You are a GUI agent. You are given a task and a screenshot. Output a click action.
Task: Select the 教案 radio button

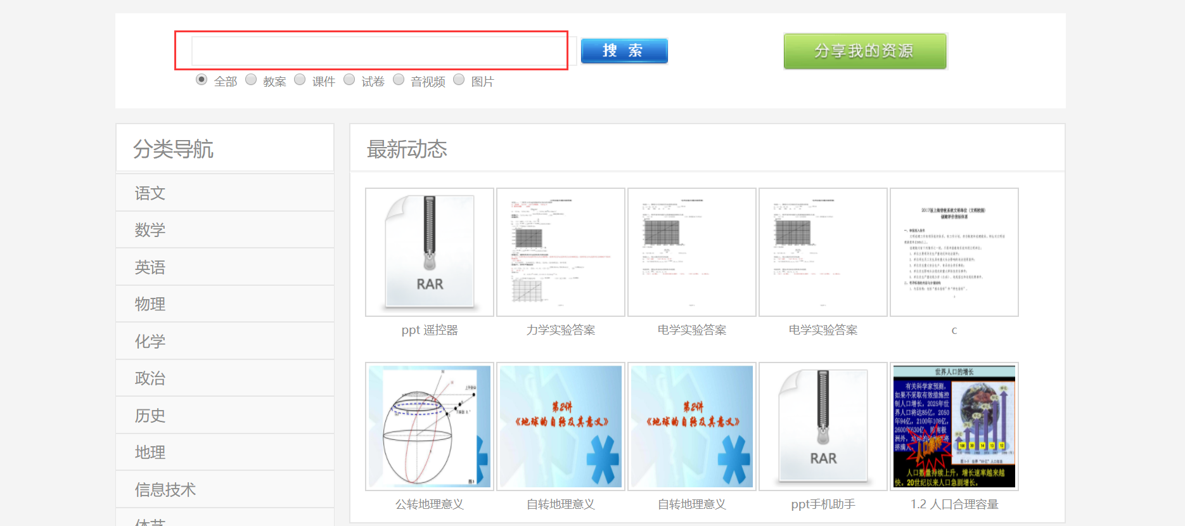point(251,80)
